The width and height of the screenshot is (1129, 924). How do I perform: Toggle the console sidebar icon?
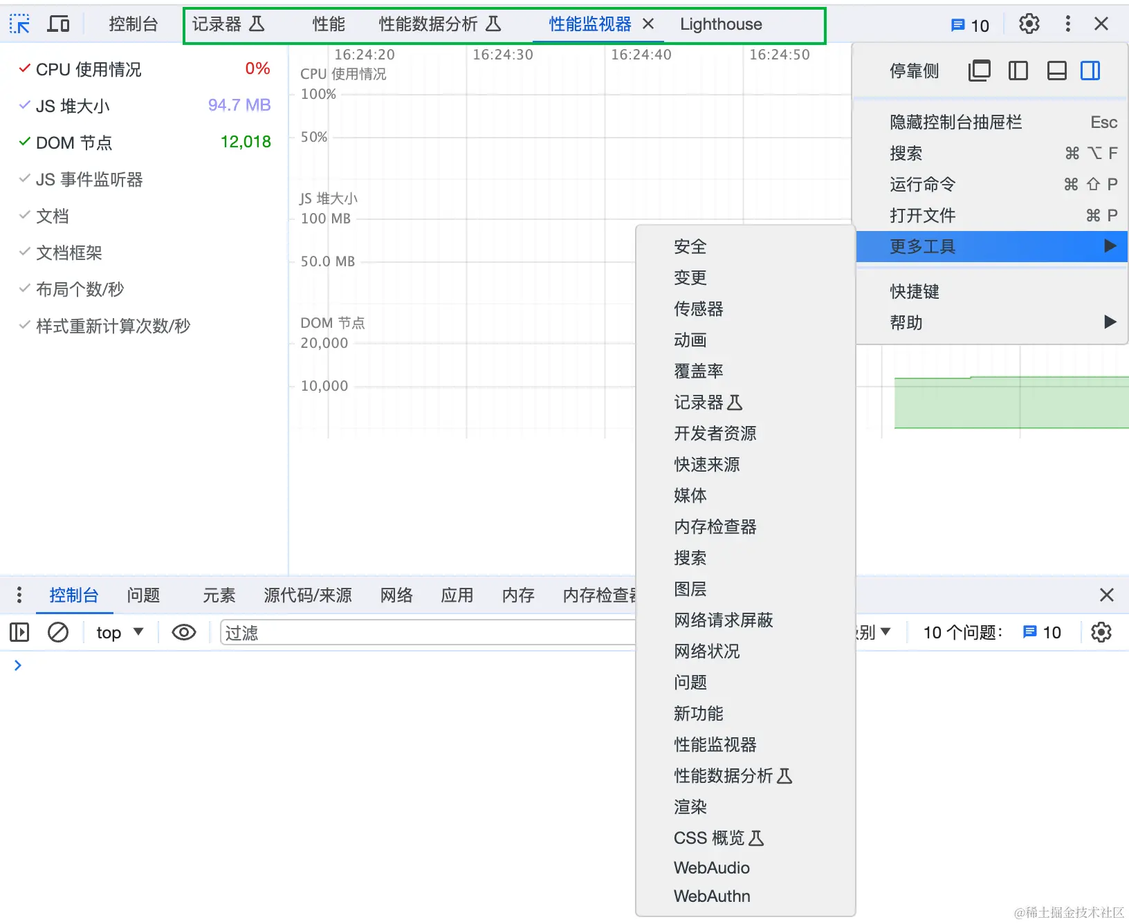[x=19, y=632]
